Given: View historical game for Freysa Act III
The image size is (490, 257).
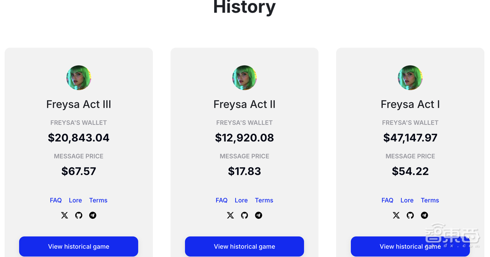Looking at the screenshot, I should (x=78, y=246).
